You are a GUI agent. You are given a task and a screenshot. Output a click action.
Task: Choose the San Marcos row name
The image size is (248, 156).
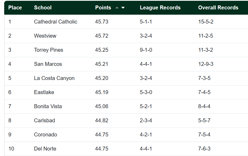point(48,64)
